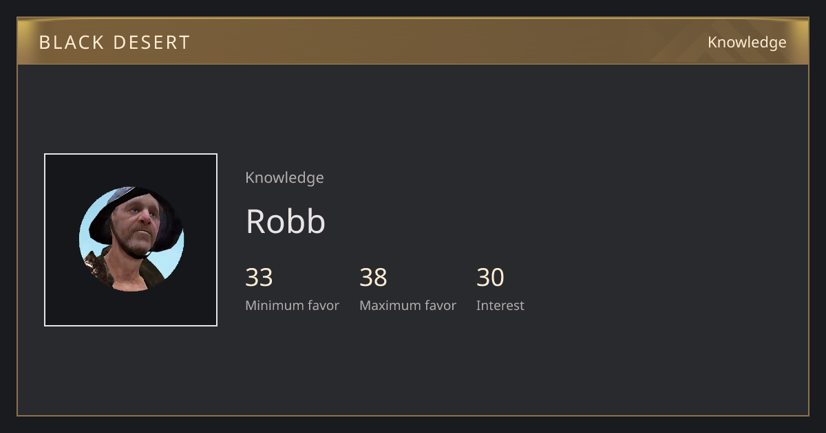Select the Minimum favor label
The width and height of the screenshot is (826, 433).
[x=292, y=305]
